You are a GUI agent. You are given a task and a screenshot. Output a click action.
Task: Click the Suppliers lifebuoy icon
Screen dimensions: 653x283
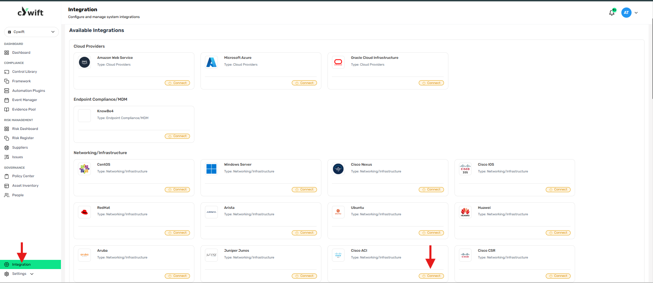point(6,148)
